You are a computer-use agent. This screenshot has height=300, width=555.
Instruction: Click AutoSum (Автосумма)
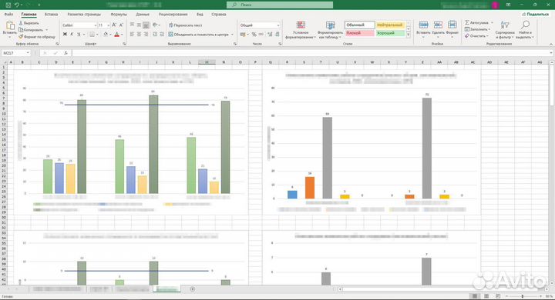[x=479, y=22]
